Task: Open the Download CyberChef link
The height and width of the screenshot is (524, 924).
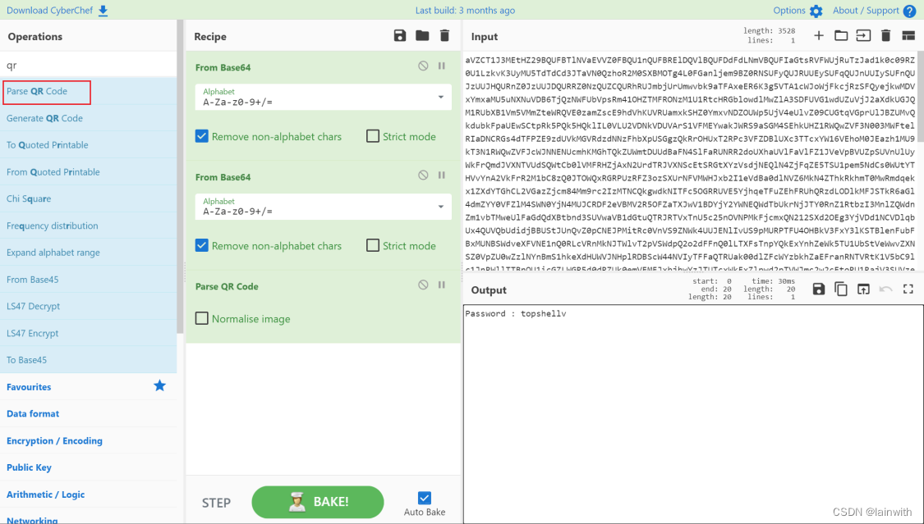Action: pos(57,11)
